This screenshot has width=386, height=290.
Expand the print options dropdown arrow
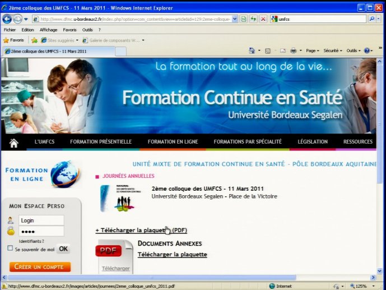(x=301, y=50)
